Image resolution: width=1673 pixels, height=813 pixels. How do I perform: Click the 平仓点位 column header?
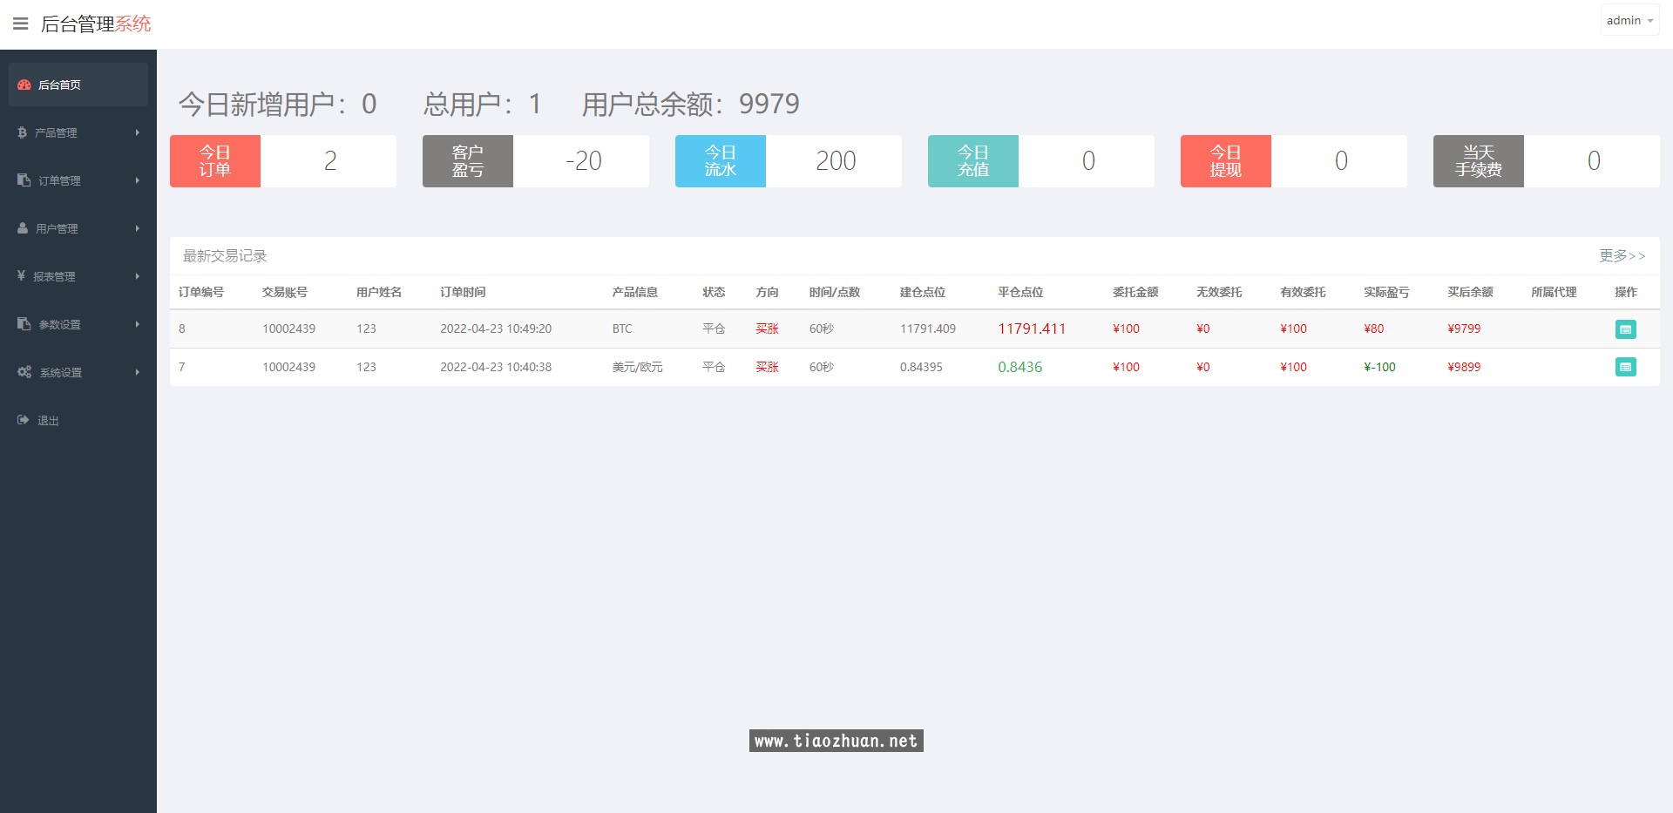tap(1020, 292)
